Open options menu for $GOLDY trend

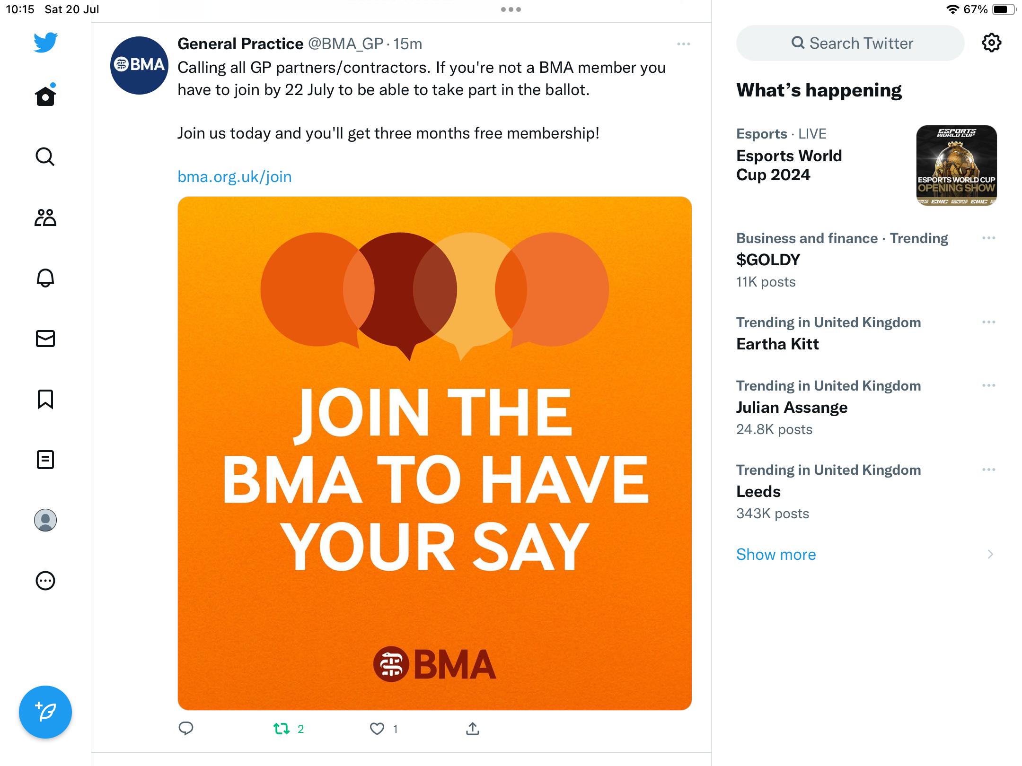pyautogui.click(x=988, y=238)
